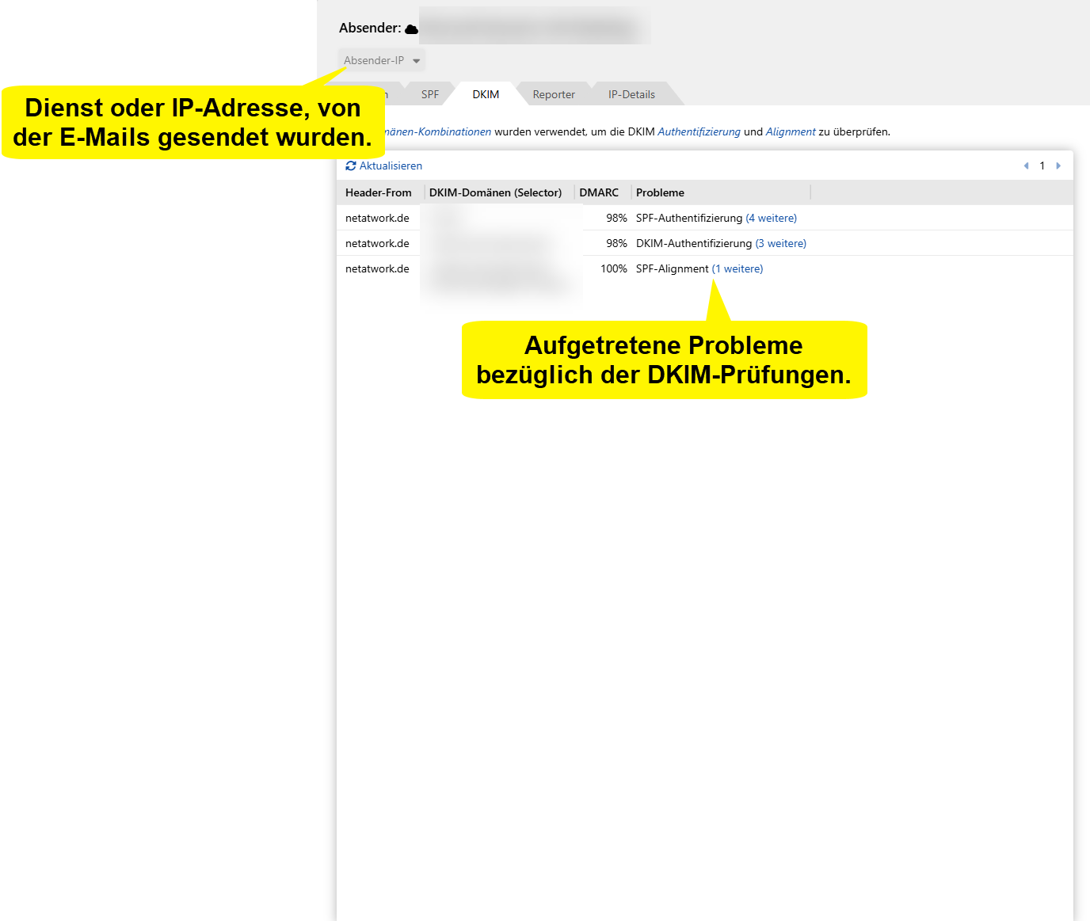Image resolution: width=1090 pixels, height=921 pixels.
Task: Go to next page with right arrow
Action: pos(1058,166)
